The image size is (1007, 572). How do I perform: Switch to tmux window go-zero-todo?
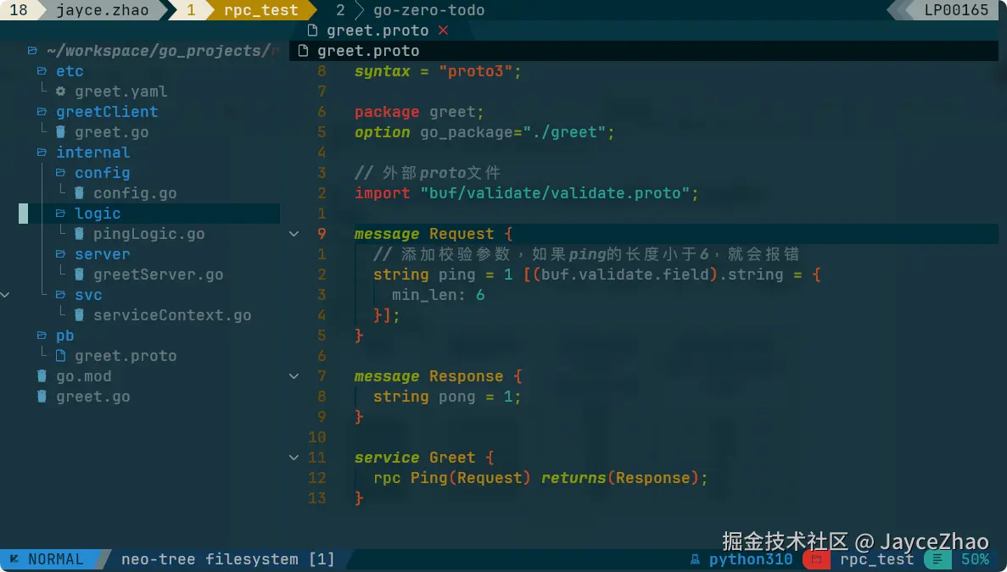(429, 10)
